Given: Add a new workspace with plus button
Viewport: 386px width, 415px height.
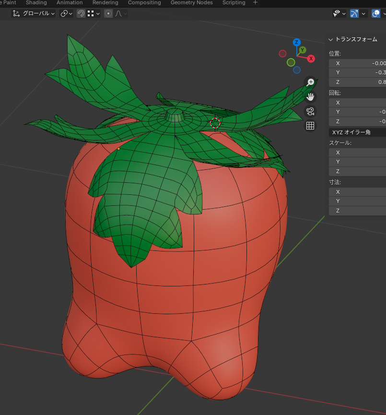Looking at the screenshot, I should point(255,3).
